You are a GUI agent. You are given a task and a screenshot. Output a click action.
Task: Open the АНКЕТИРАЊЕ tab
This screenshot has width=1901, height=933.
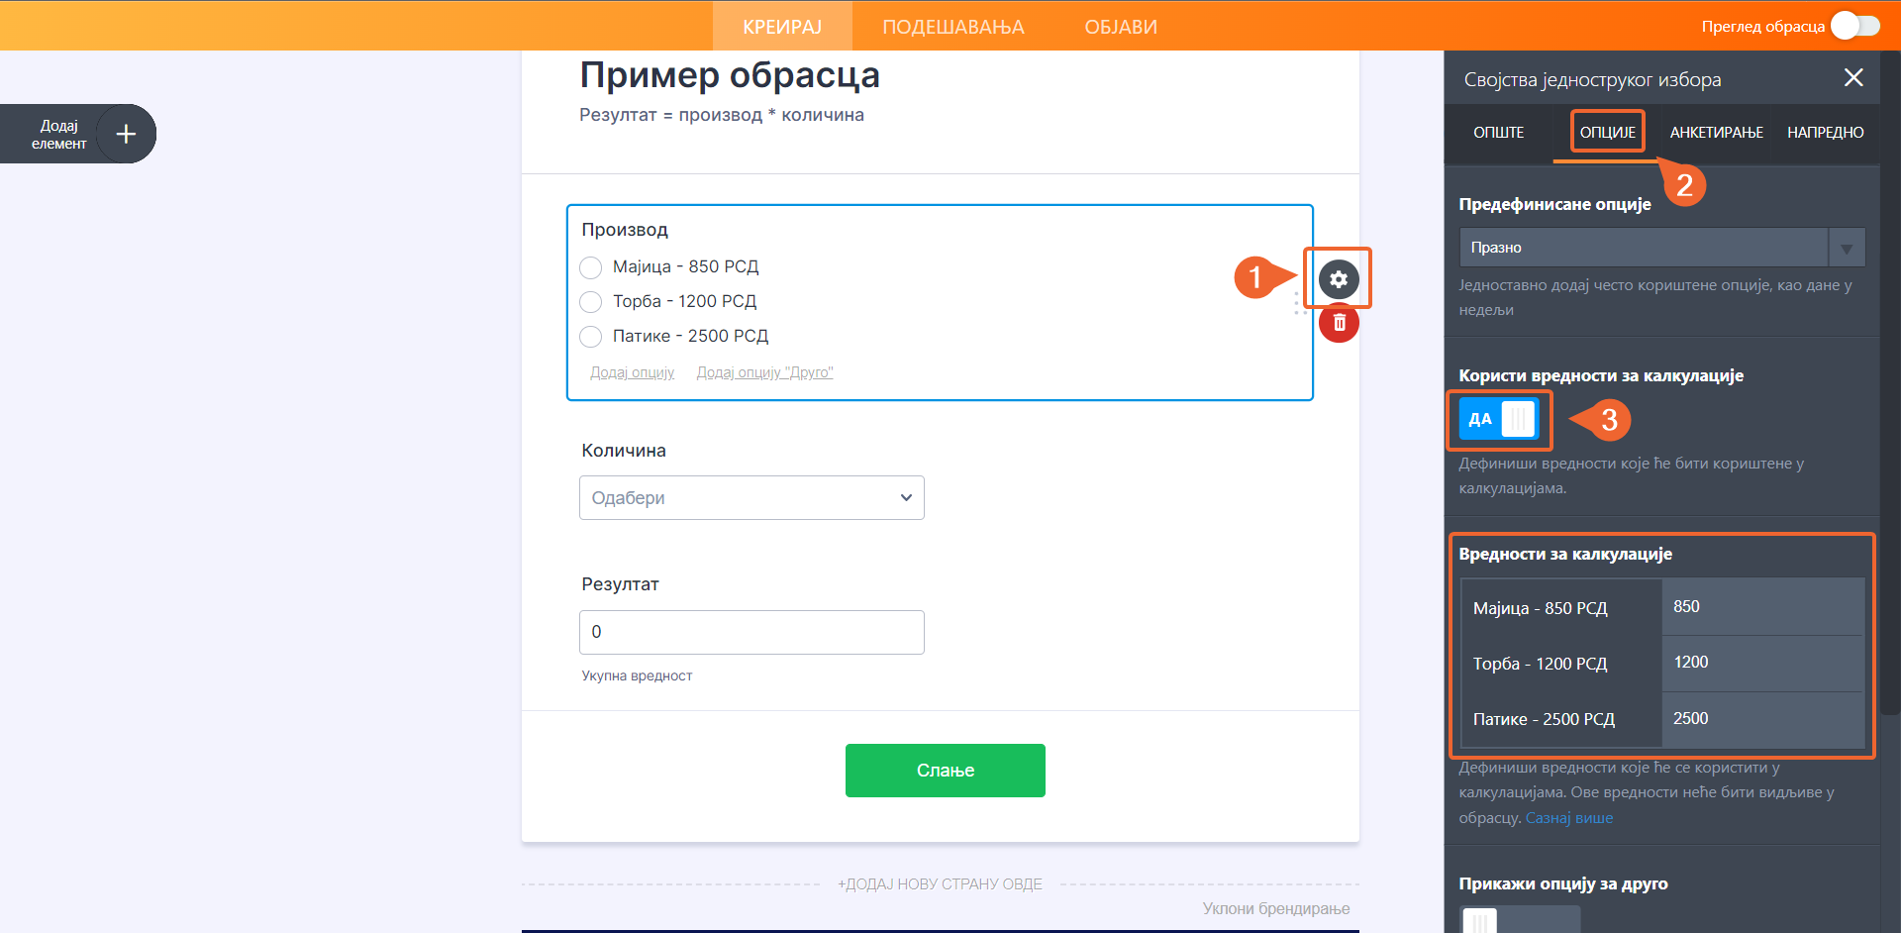1716,133
